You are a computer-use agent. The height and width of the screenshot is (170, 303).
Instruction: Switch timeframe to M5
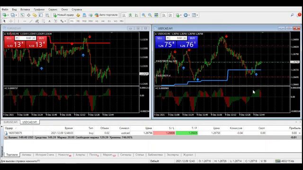tap(78, 21)
